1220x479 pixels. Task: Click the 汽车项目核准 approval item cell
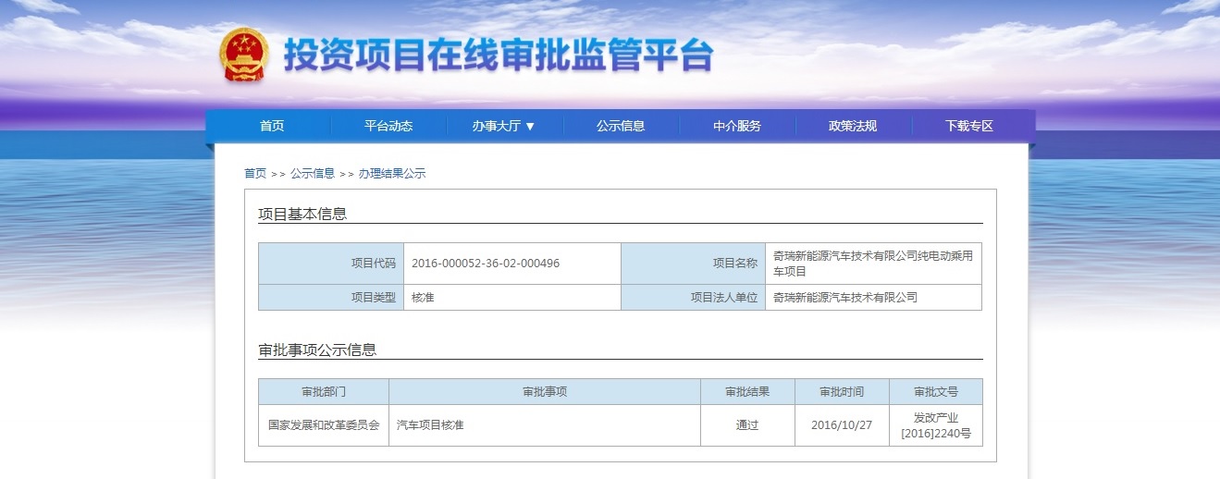click(x=430, y=425)
